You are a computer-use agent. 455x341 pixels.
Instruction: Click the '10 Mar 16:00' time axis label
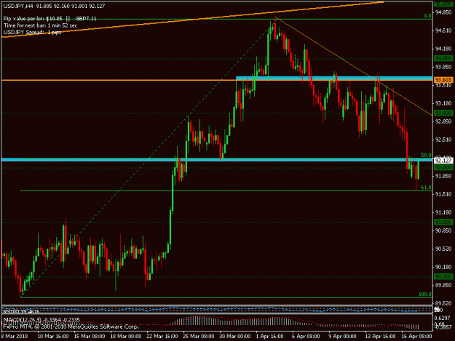point(53,337)
